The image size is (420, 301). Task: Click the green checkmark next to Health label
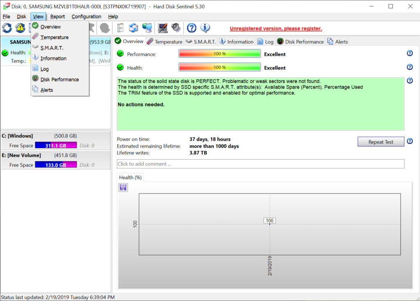click(120, 67)
